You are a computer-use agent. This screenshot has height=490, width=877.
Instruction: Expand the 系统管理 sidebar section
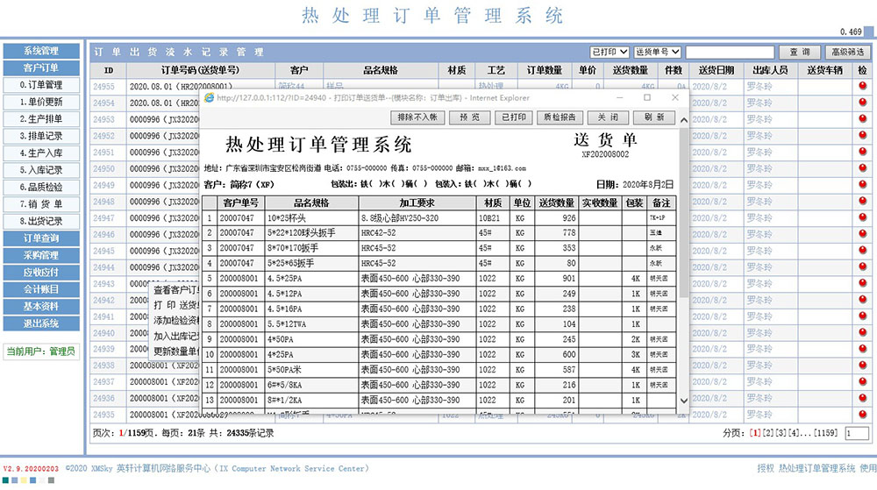(41, 51)
